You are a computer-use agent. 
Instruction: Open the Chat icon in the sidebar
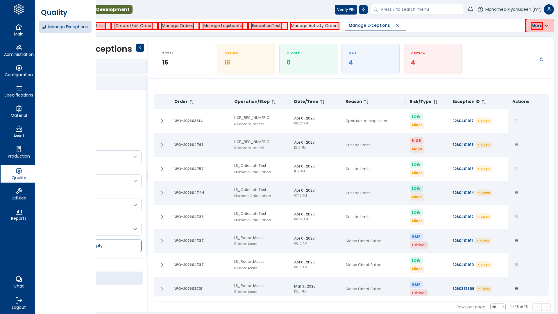(19, 279)
